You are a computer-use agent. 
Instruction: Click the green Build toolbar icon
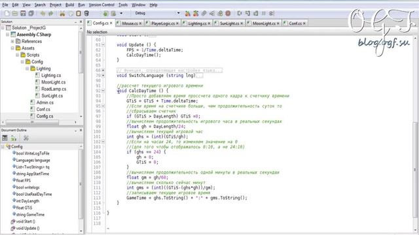click(106, 13)
